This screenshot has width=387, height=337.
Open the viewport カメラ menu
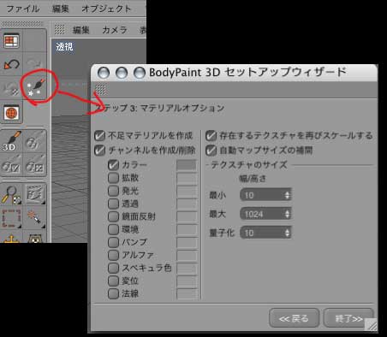pyautogui.click(x=115, y=30)
